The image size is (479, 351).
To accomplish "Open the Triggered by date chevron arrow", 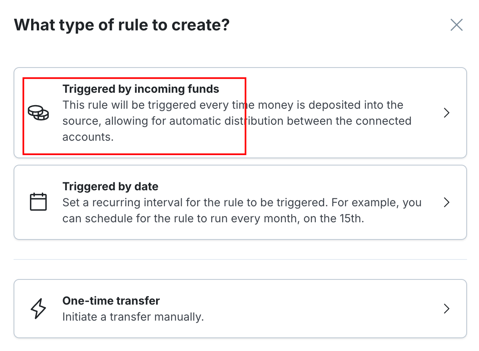I will pos(447,202).
